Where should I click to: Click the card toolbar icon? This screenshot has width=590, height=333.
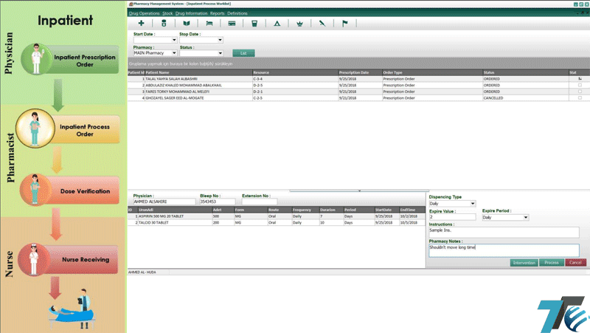tap(232, 24)
